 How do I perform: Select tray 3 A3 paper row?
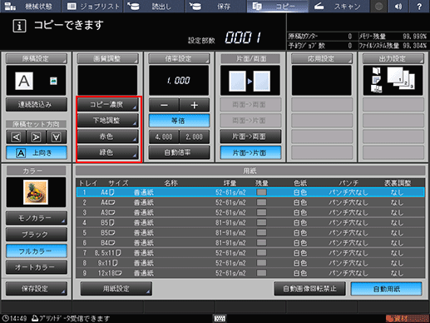(250, 212)
